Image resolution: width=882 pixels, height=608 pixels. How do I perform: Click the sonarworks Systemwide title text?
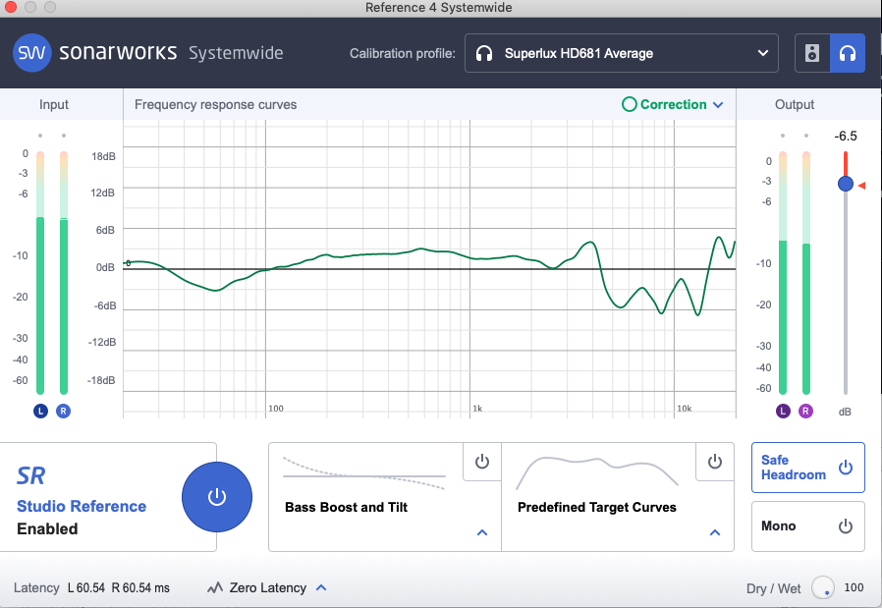[171, 52]
